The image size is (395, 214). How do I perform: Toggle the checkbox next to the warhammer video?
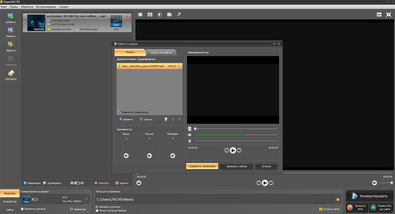pos(25,23)
